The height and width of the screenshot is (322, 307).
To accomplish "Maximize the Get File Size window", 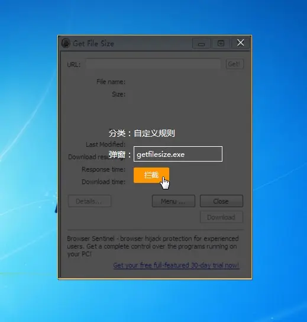I will pyautogui.click(x=221, y=44).
